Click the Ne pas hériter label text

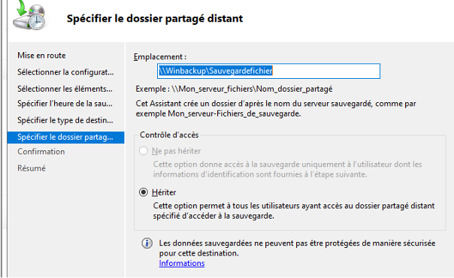(x=176, y=151)
